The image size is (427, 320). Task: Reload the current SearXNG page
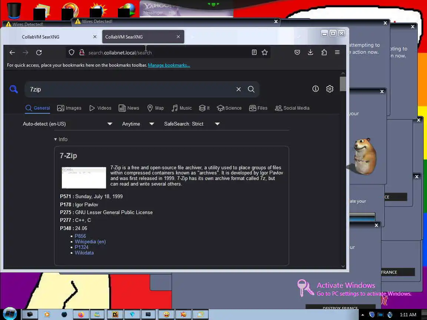pyautogui.click(x=39, y=53)
